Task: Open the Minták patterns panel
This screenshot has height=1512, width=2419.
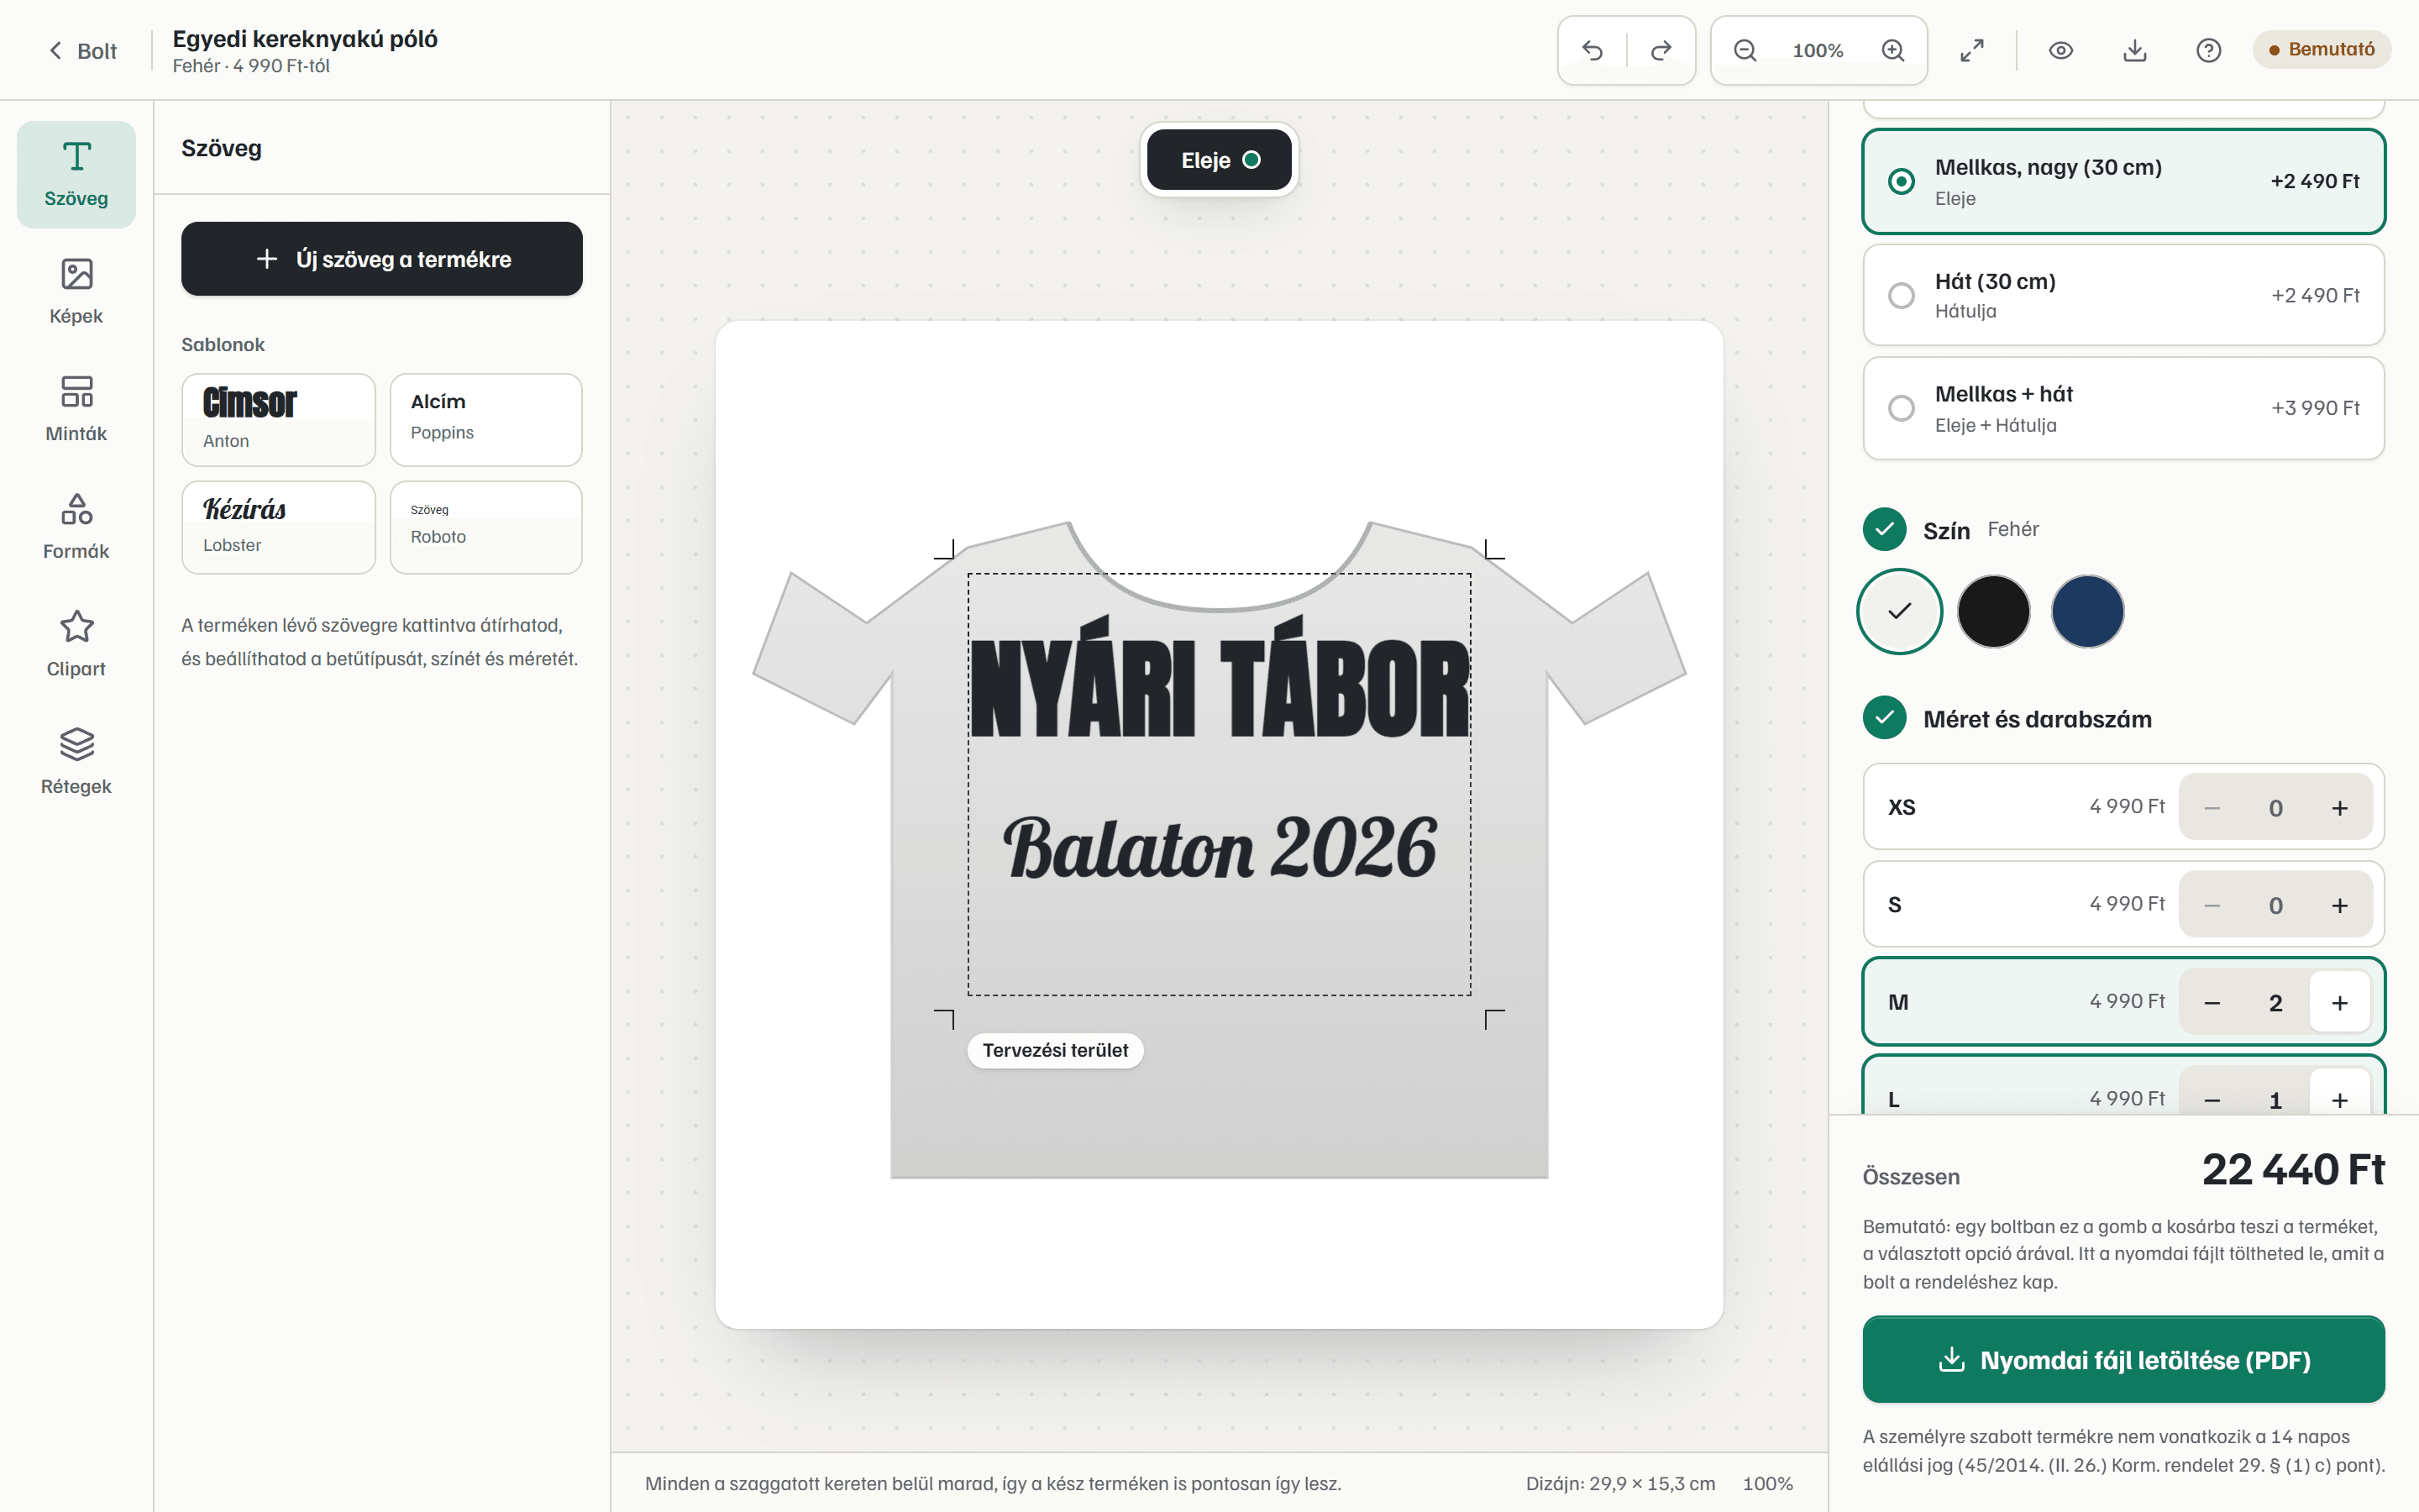Action: 76,409
